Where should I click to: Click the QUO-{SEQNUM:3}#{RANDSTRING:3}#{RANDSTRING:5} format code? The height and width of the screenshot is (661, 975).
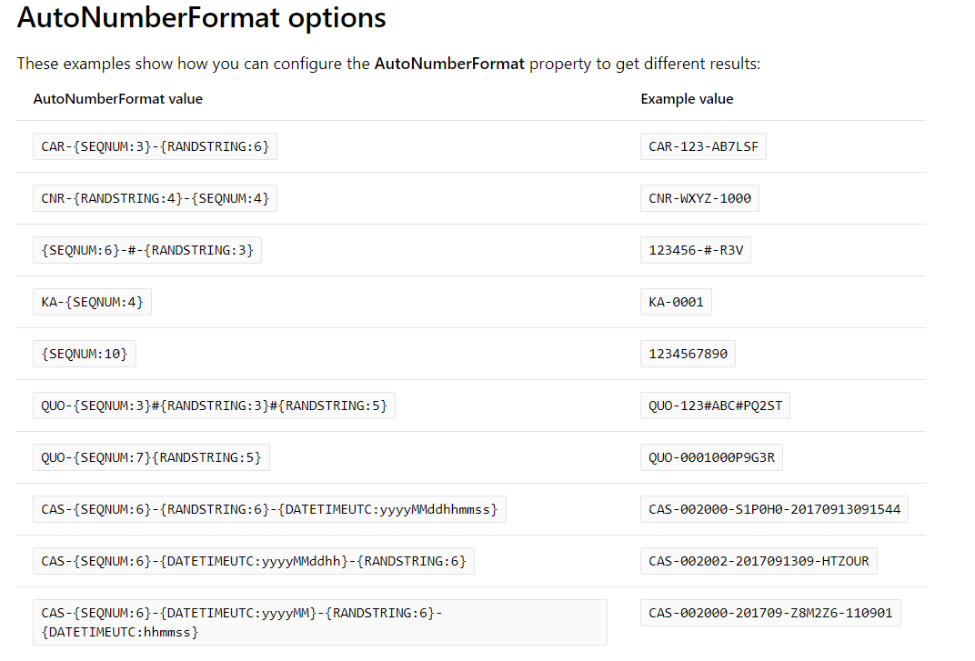pyautogui.click(x=214, y=406)
